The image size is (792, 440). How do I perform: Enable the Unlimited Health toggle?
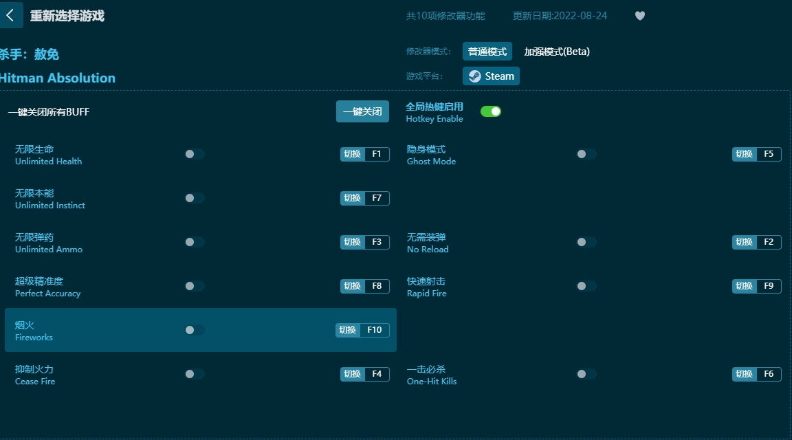195,154
